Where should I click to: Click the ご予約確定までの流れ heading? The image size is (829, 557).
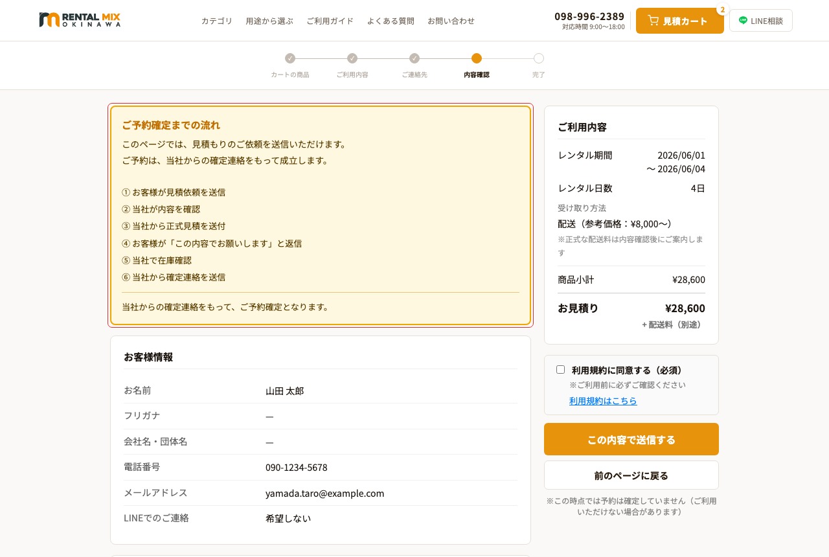coord(171,125)
